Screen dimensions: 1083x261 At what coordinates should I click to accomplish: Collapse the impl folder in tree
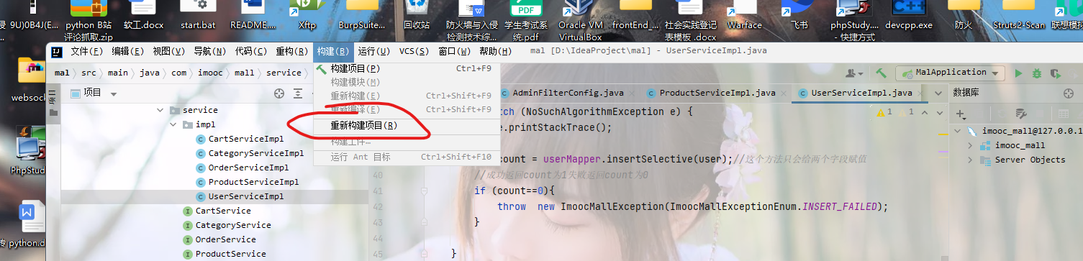point(173,124)
